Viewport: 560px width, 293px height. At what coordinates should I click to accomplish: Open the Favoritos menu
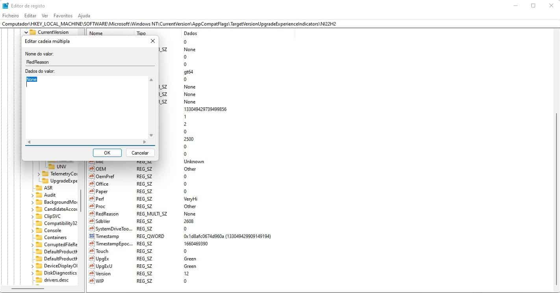(63, 16)
